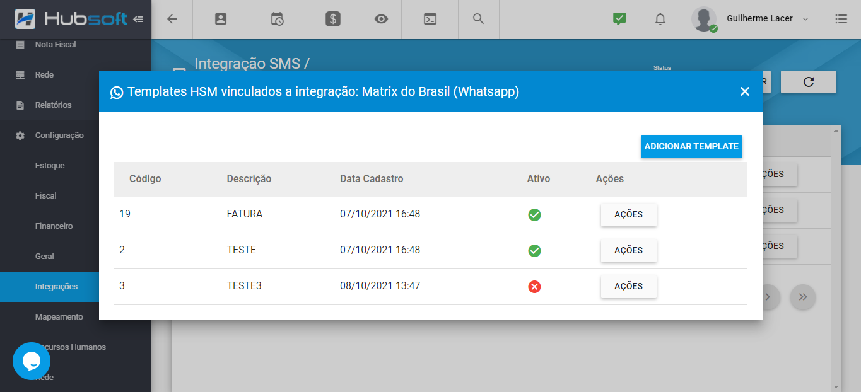Image resolution: width=861 pixels, height=392 pixels.
Task: Sort by the Descrição column header
Action: [x=249, y=178]
